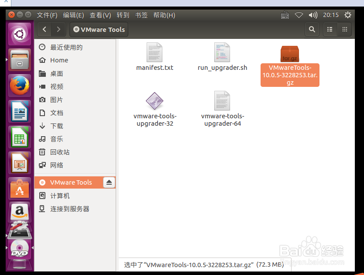
Task: Click the selection status text (72.3 MB)
Action: 204,265
